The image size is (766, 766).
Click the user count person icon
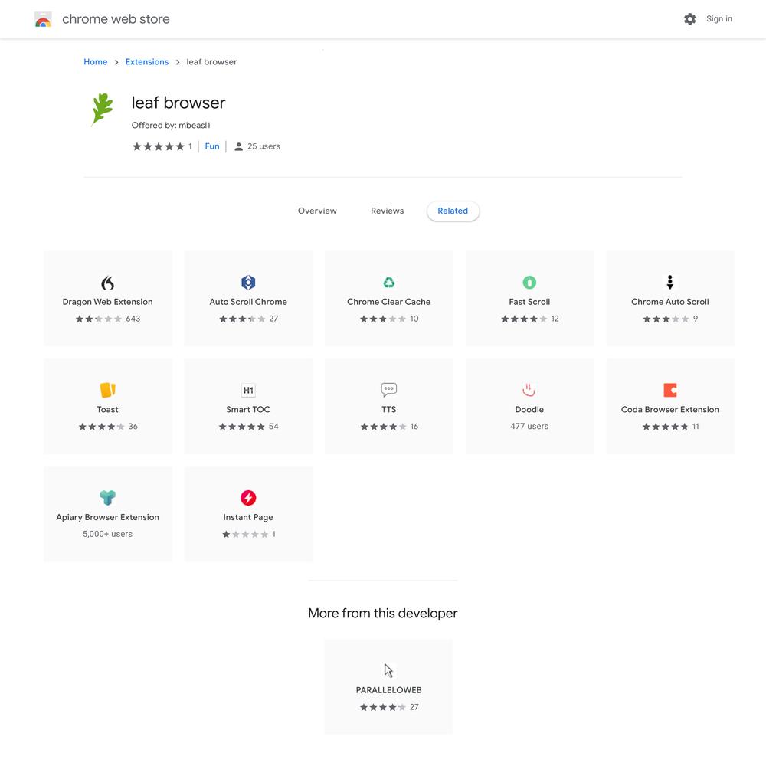tap(238, 146)
